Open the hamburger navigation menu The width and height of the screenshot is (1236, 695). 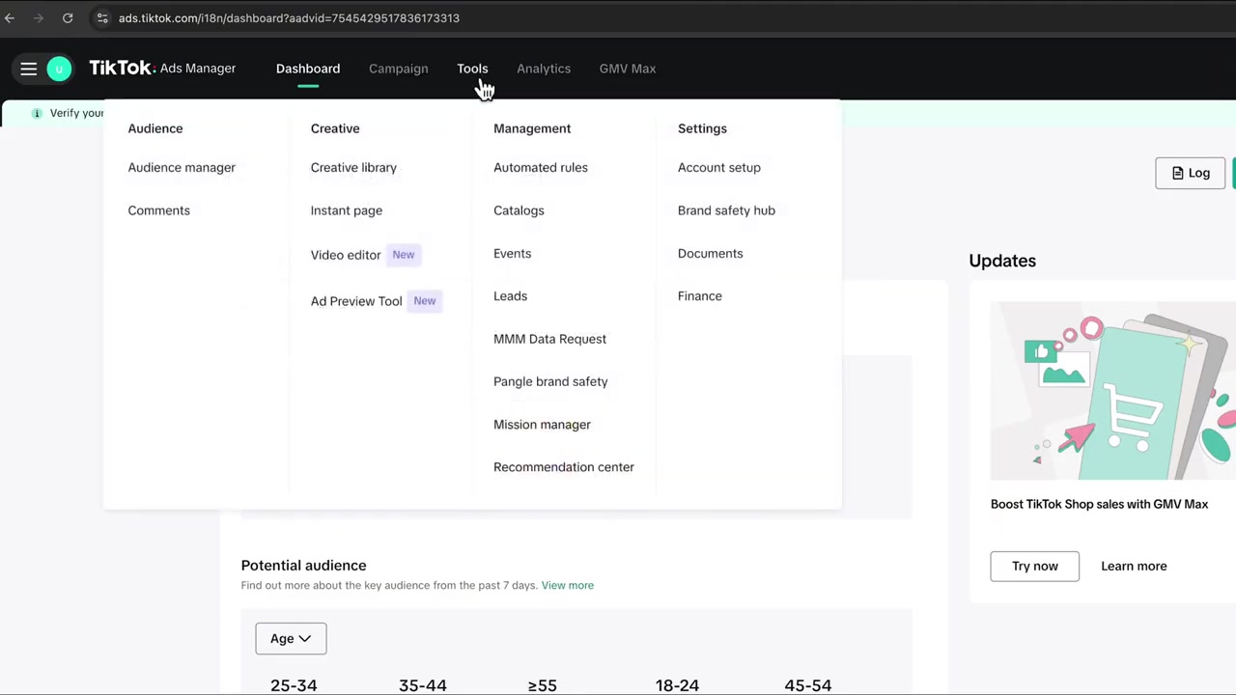[x=28, y=69]
